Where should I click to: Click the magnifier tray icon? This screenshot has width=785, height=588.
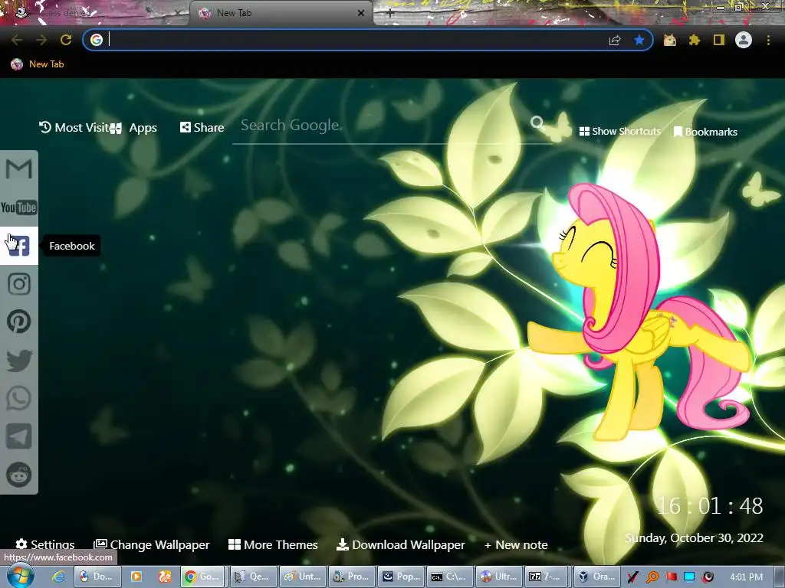pos(652,577)
